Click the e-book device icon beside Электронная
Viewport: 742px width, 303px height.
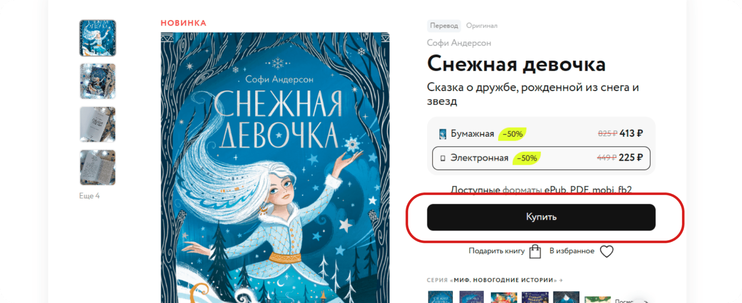(442, 158)
